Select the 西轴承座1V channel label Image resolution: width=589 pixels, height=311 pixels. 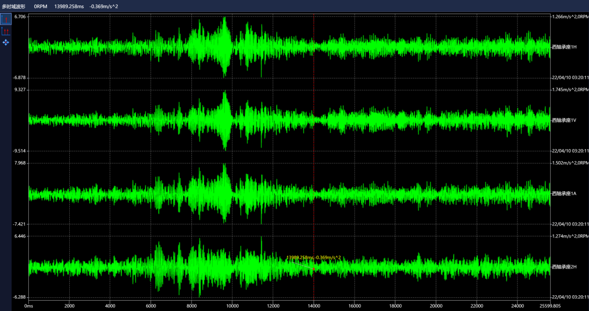[564, 120]
